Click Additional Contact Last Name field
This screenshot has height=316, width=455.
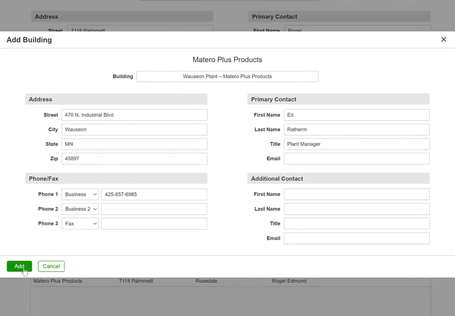tap(357, 209)
